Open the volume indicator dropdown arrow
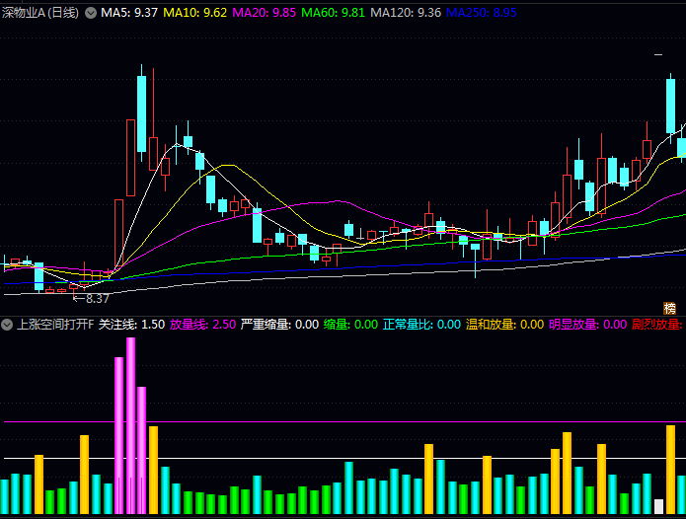Viewport: 686px width, 519px height. pyautogui.click(x=7, y=325)
